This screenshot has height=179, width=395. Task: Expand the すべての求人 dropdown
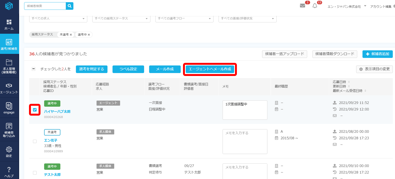pos(58,19)
